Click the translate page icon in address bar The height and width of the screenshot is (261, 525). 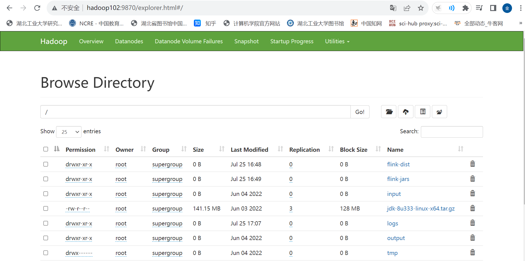pos(393,8)
